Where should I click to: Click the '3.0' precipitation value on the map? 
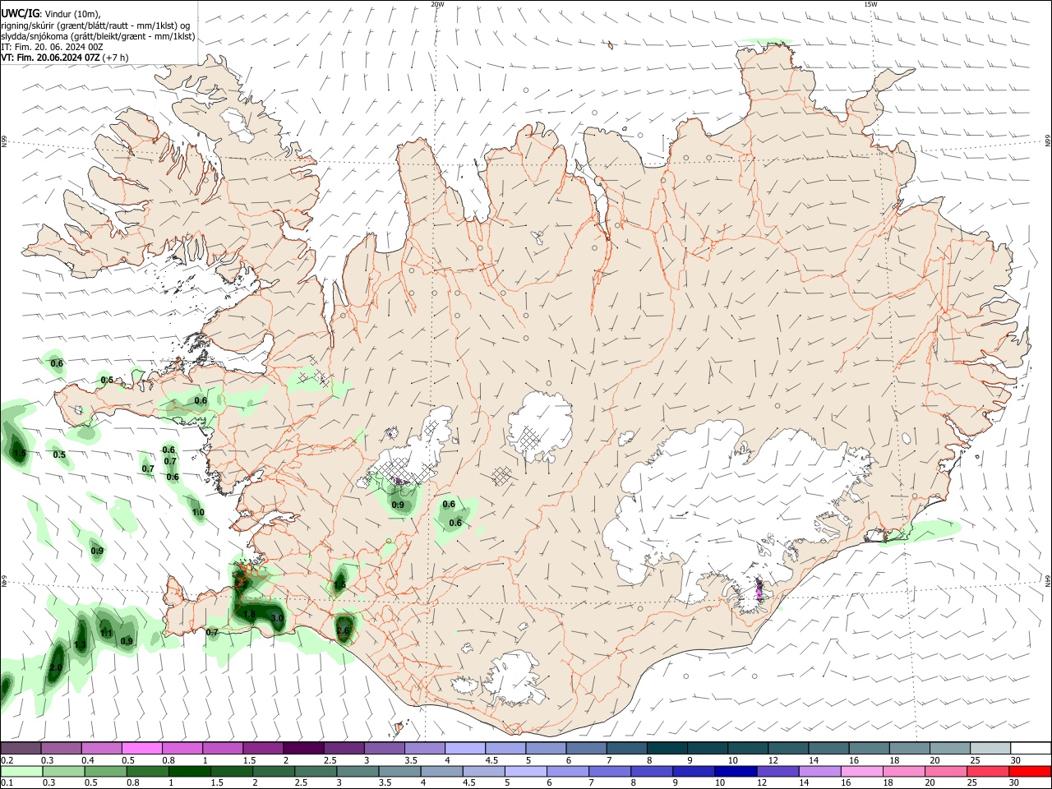pyautogui.click(x=277, y=618)
